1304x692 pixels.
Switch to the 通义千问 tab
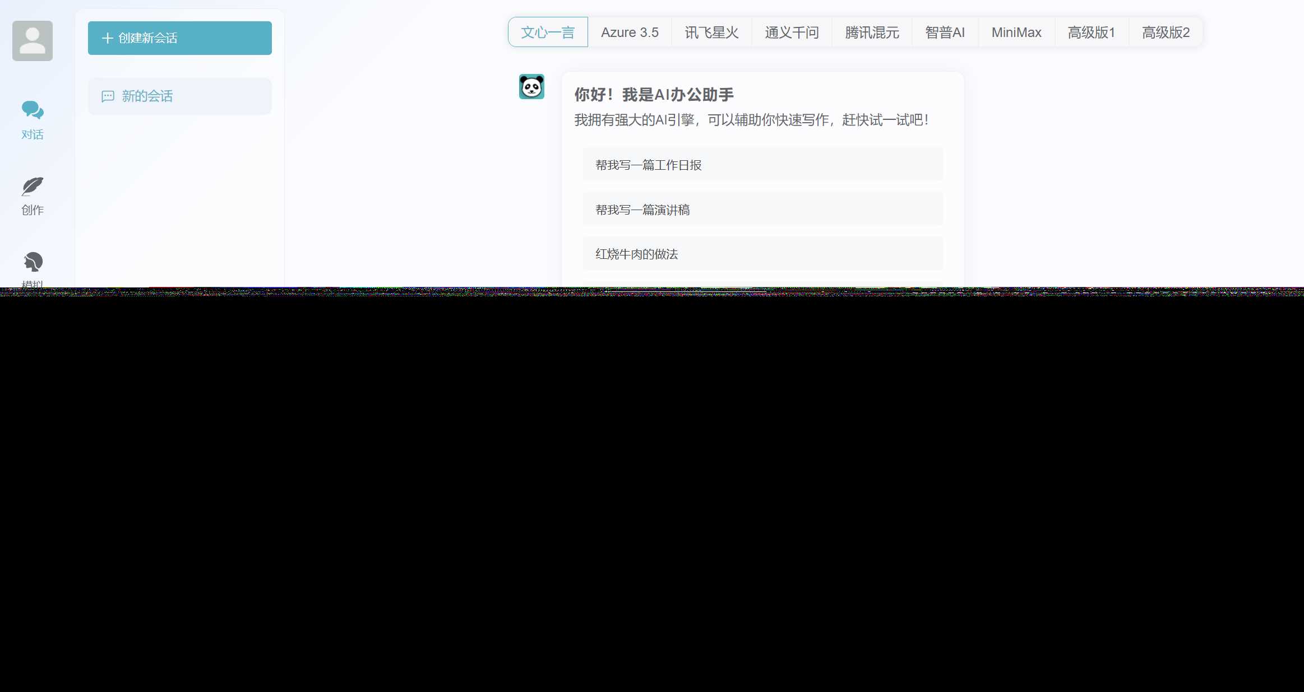click(x=792, y=32)
